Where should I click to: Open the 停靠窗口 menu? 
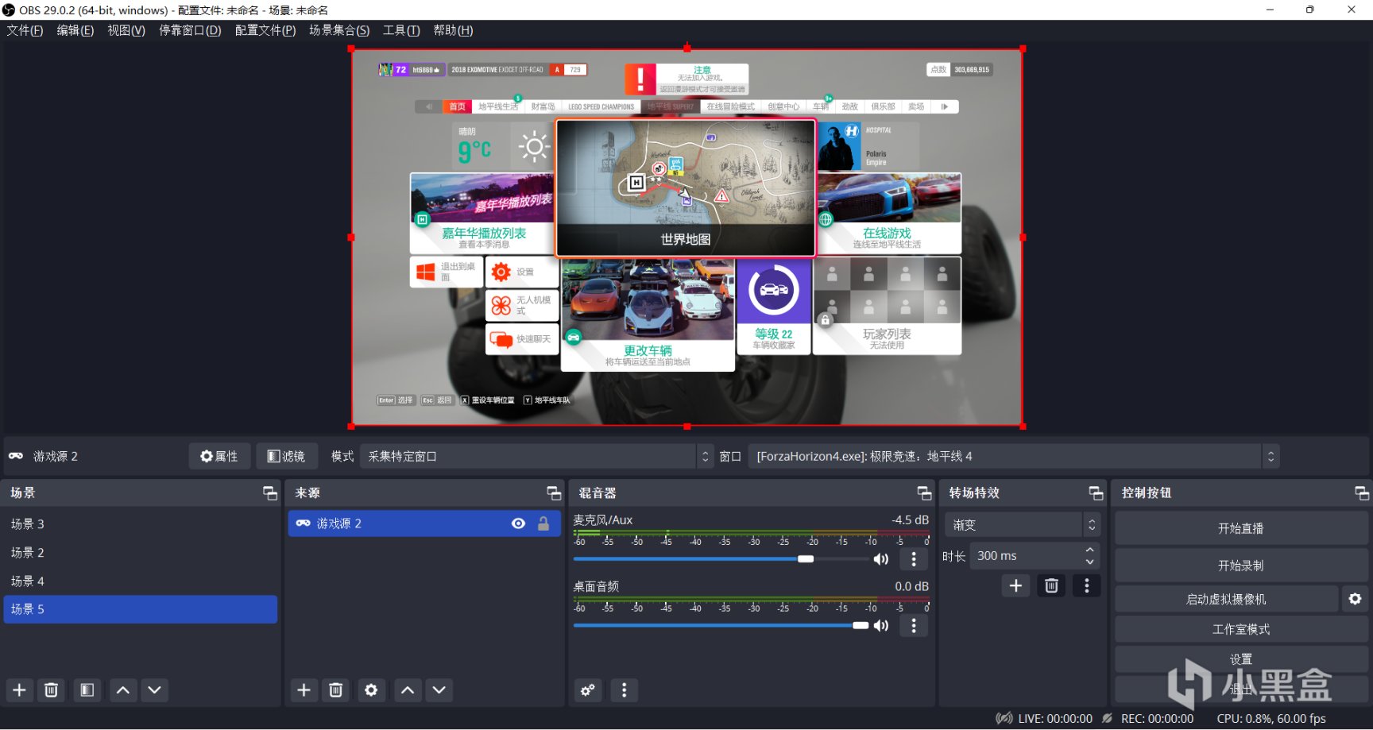(191, 30)
